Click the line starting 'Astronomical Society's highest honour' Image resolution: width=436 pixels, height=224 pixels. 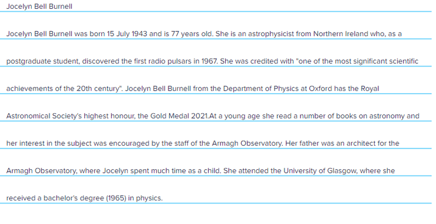coord(213,116)
